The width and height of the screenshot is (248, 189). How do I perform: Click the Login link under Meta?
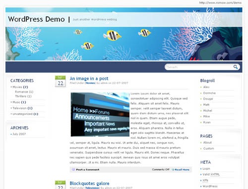point(206,169)
